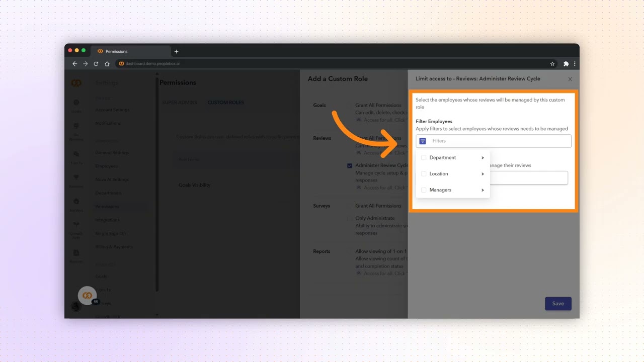The image size is (644, 362).
Task: Select the Permissions browser tab
Action: coord(131,51)
